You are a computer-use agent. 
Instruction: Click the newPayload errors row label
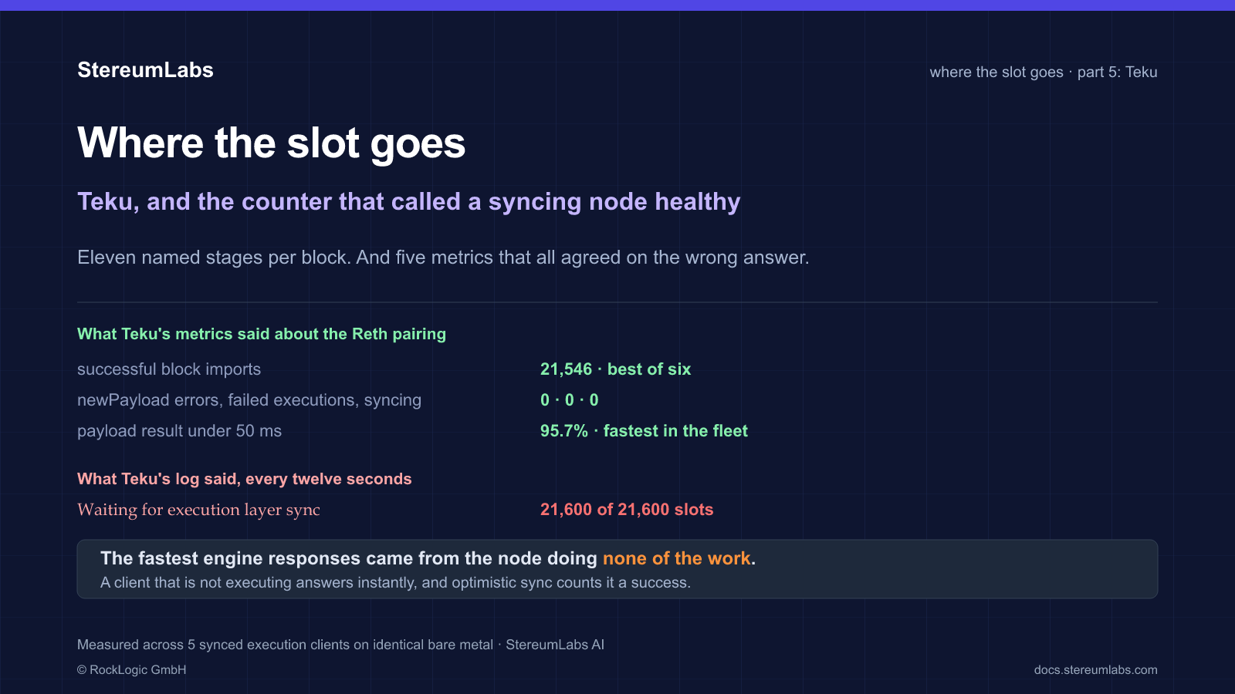click(249, 400)
